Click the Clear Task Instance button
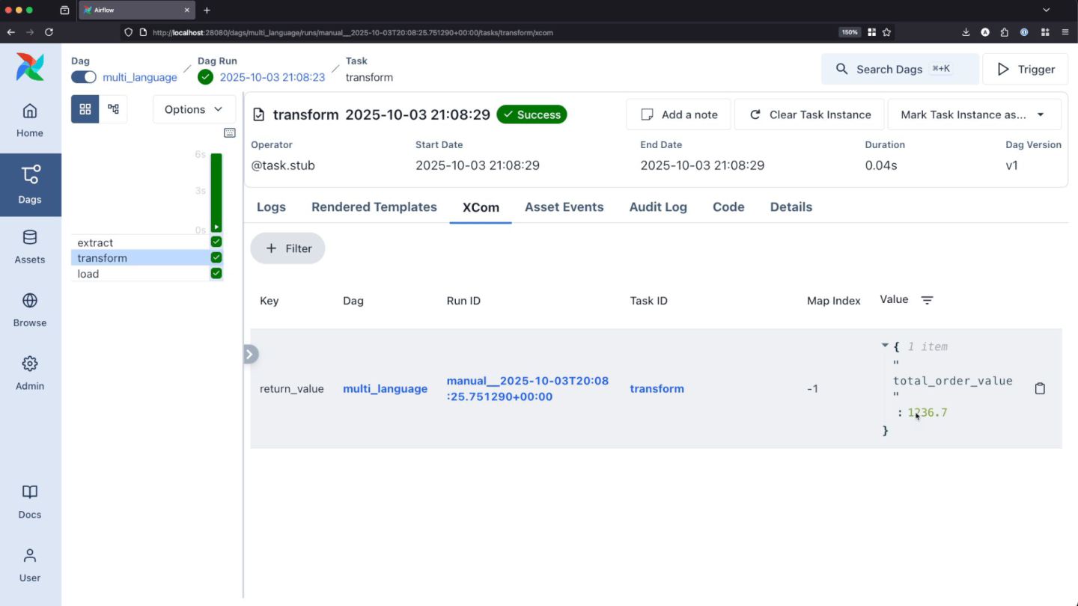This screenshot has height=606, width=1078. (x=809, y=114)
